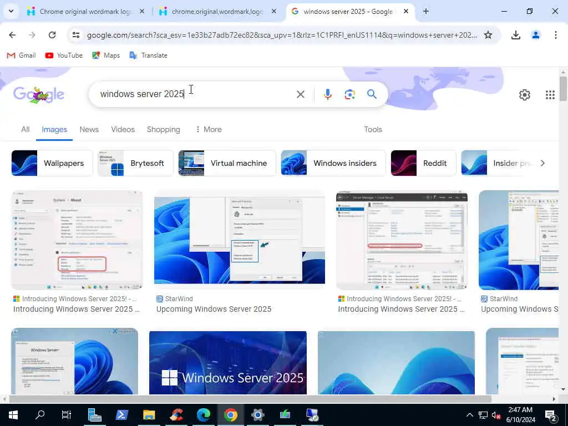This screenshot has height=426, width=568.
Task: Open File Explorer from the taskbar
Action: click(149, 415)
